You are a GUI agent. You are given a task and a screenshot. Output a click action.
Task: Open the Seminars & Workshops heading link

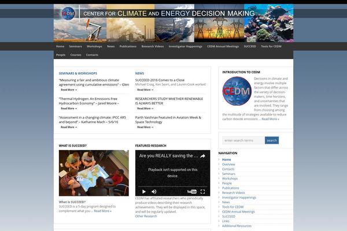click(78, 73)
